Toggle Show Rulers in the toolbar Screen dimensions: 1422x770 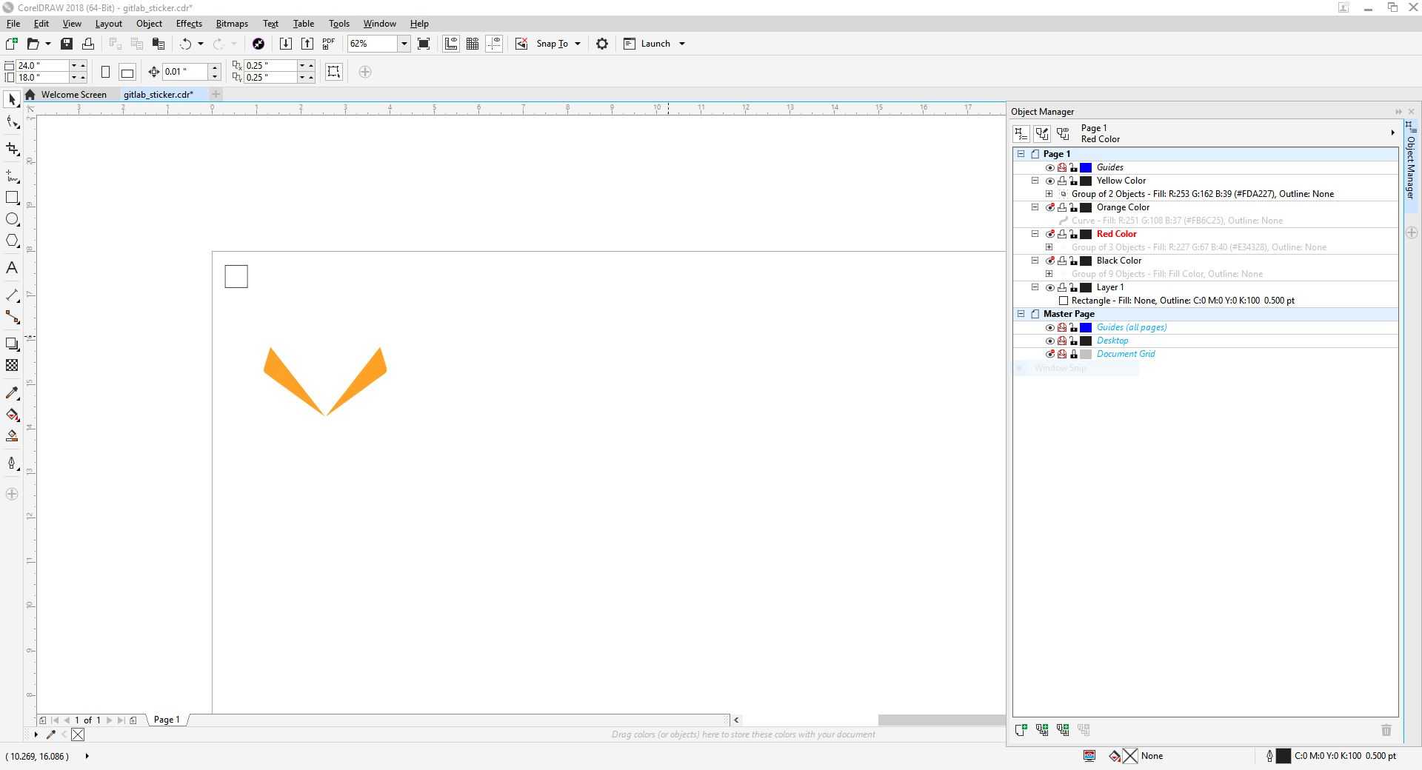pos(451,44)
